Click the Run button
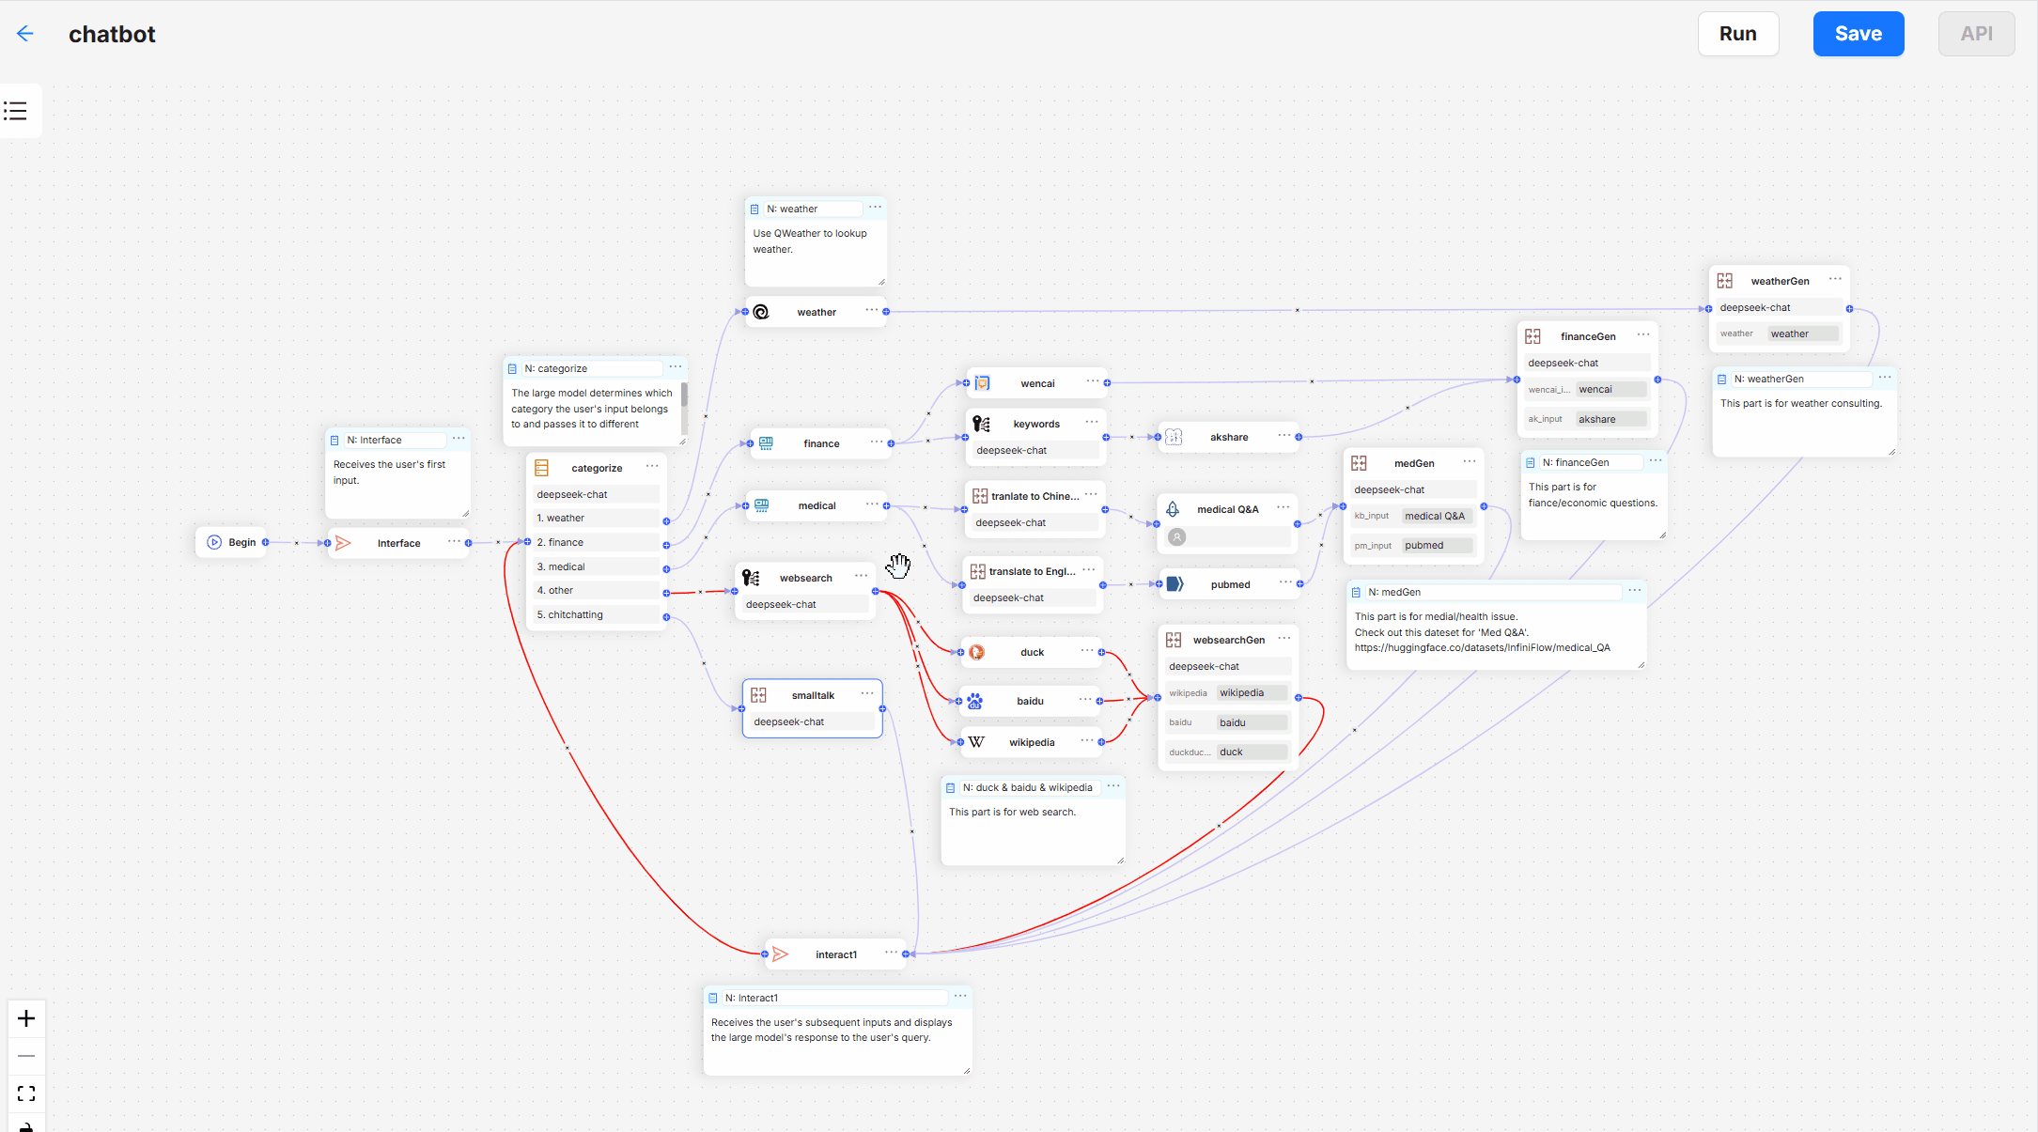This screenshot has height=1132, width=2038. (x=1737, y=34)
